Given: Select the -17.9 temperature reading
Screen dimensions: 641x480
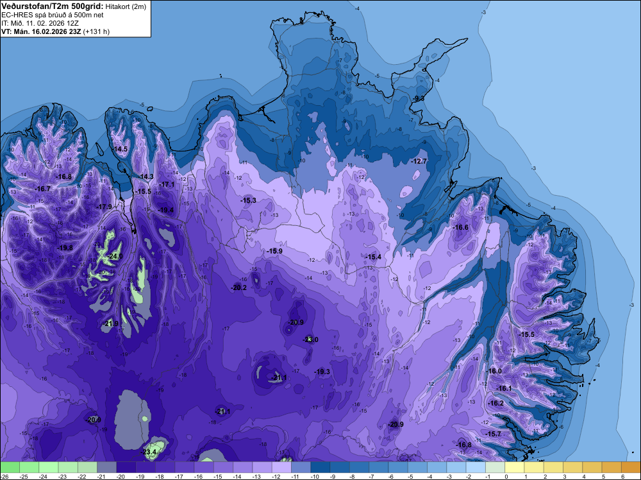Looking at the screenshot, I should [104, 207].
